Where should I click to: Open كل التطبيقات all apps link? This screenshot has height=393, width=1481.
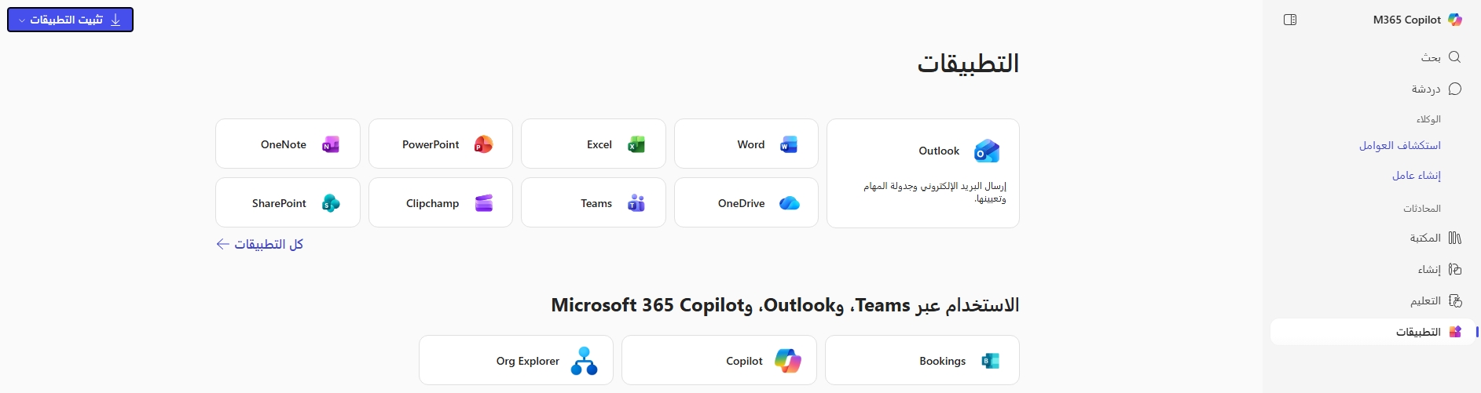(x=260, y=244)
